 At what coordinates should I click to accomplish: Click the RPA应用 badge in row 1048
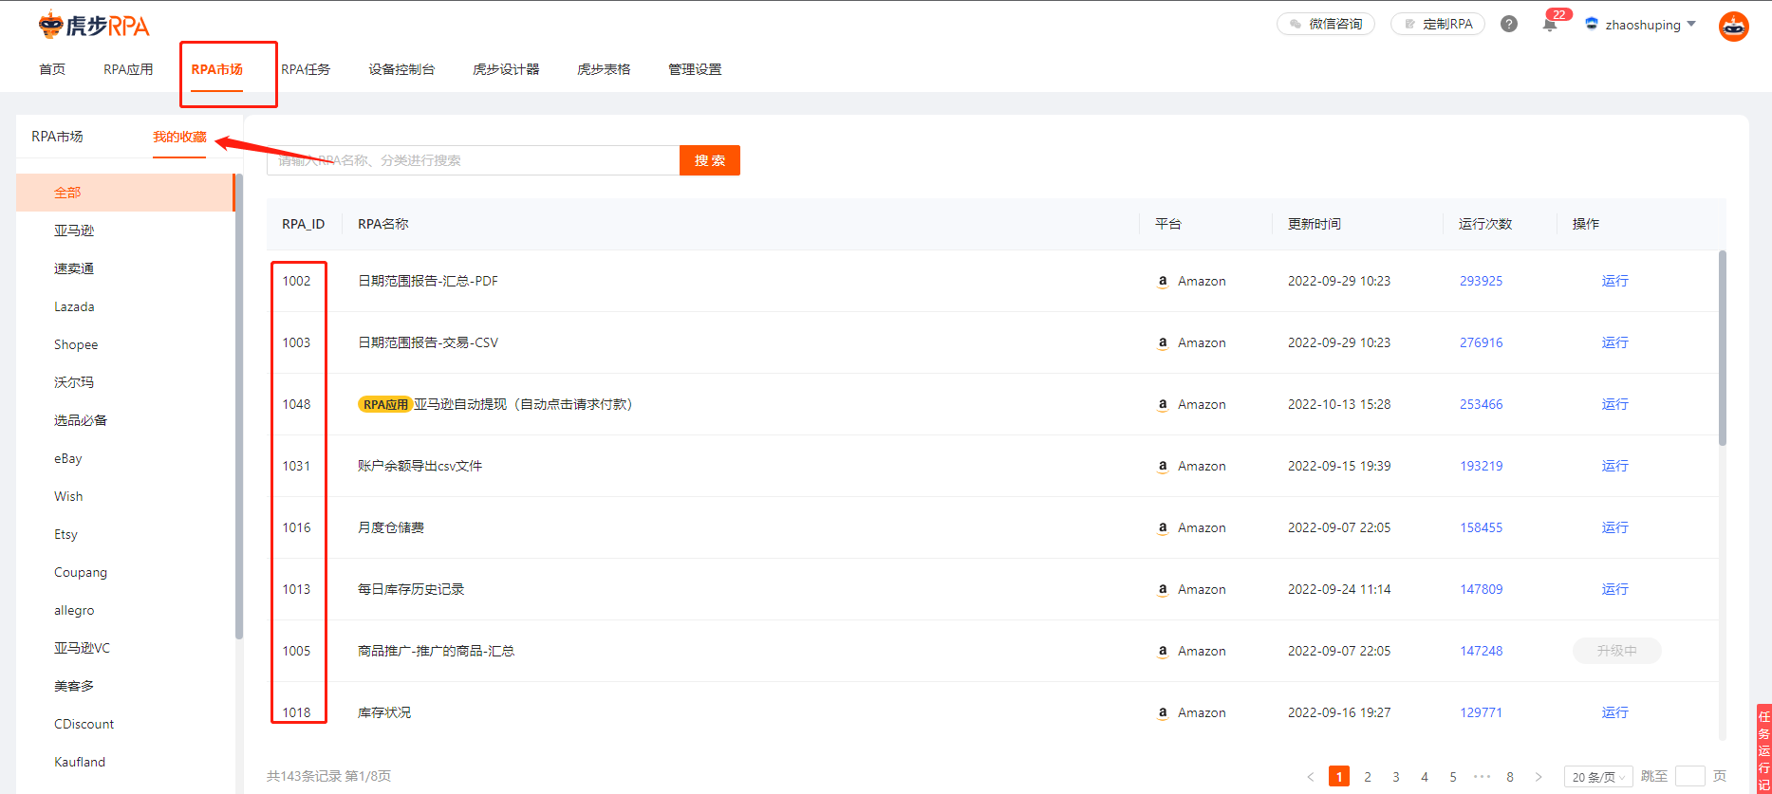point(384,404)
